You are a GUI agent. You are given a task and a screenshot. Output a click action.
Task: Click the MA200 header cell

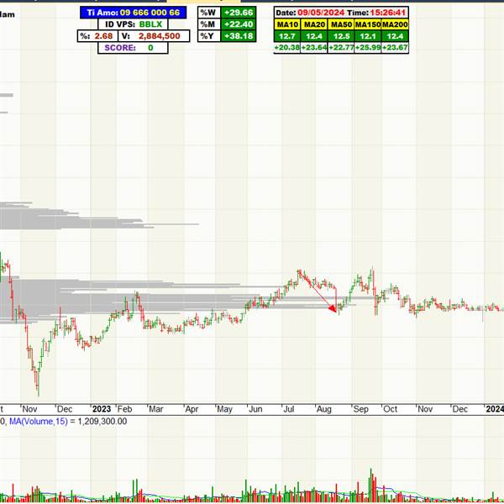point(395,24)
